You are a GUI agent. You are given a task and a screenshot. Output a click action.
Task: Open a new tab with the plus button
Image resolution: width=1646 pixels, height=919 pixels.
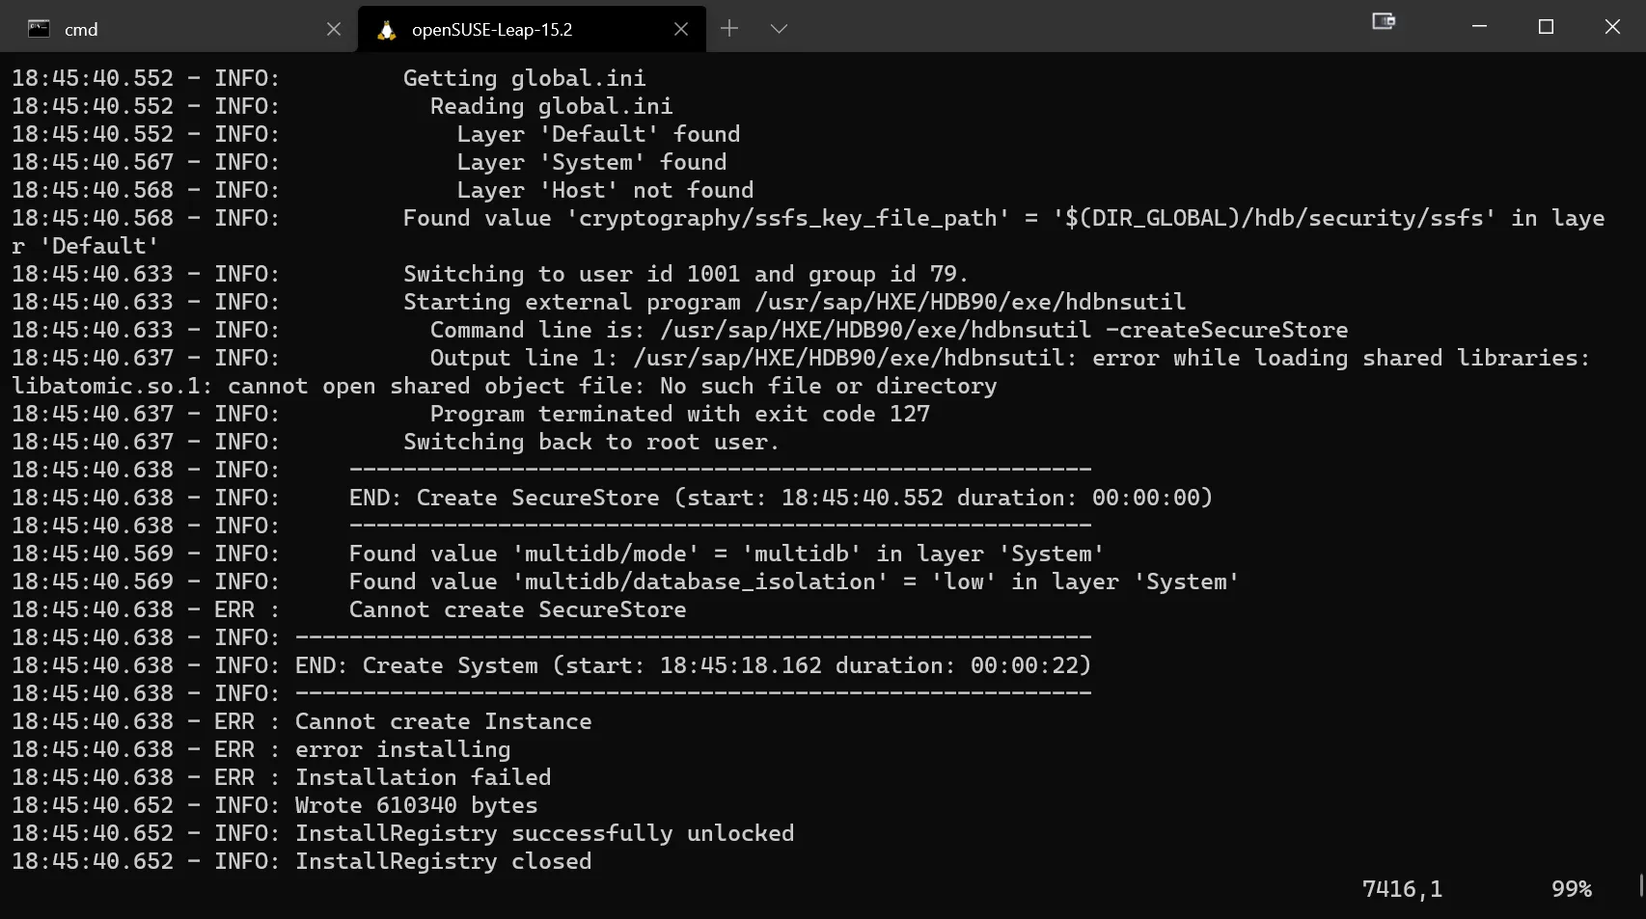[x=729, y=29]
